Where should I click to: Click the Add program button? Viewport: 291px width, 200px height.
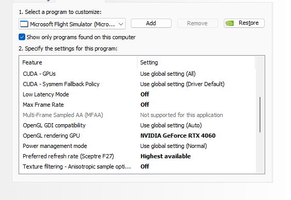(151, 23)
